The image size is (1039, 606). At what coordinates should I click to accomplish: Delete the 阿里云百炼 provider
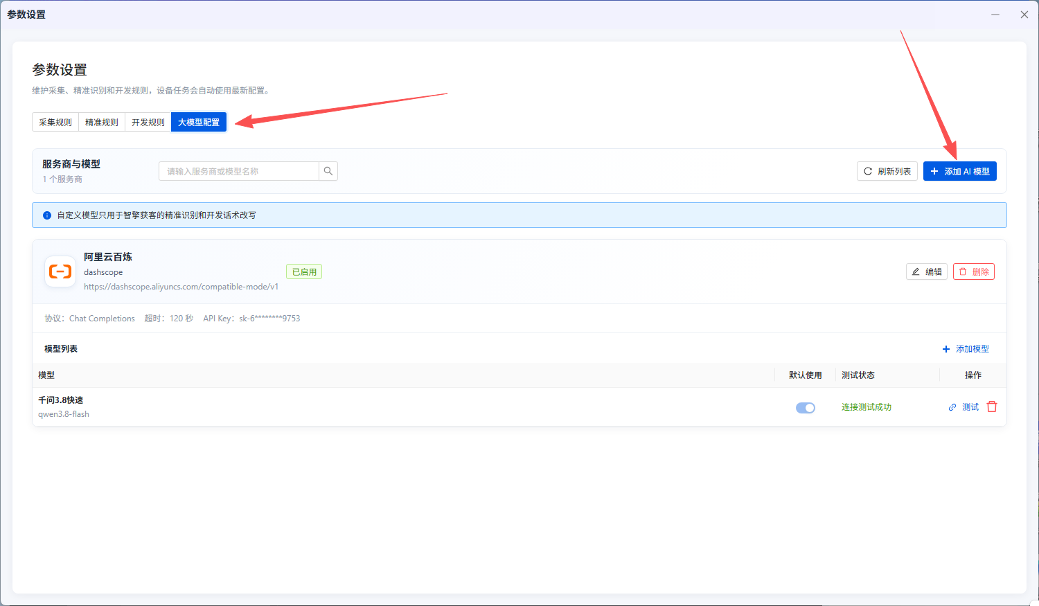pos(974,271)
